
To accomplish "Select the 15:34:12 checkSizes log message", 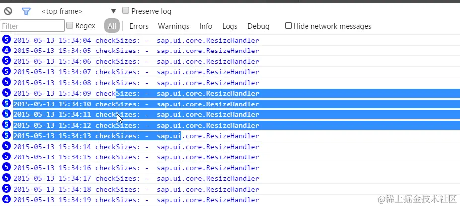I will [x=137, y=125].
